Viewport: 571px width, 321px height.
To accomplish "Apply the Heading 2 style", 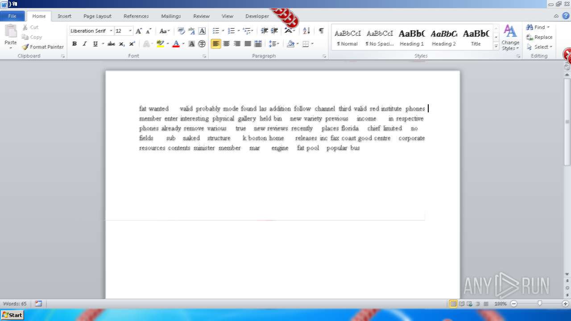I will point(444,37).
